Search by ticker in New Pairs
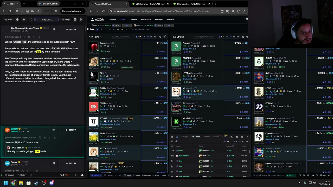Screen dimensions: 333x187 pyautogui.click(x=121, y=37)
